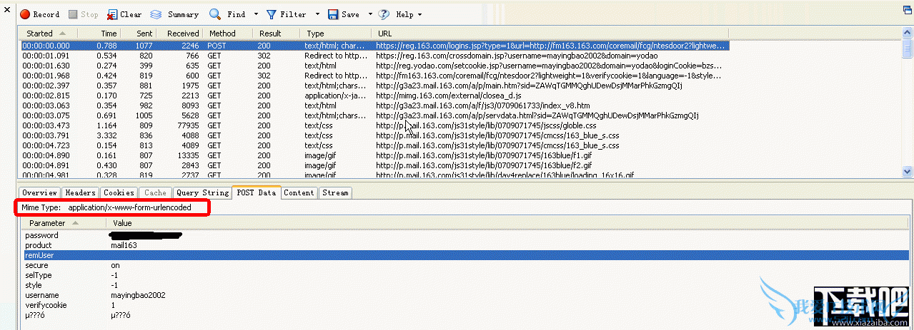Select the g3a23 main.htm request row
This screenshot has width=914, height=330.
pos(374,85)
